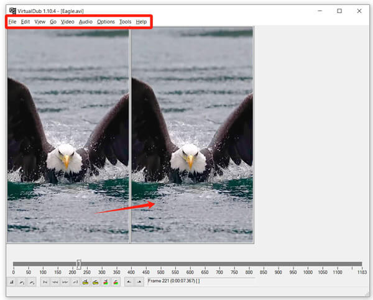
Task: Open the Video menu
Action: (x=67, y=22)
